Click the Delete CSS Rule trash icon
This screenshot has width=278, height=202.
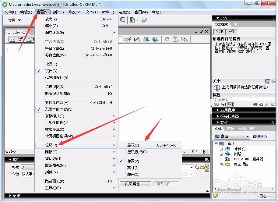tap(273, 105)
